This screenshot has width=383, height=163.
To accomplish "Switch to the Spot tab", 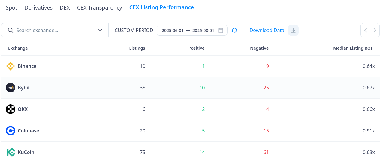I will (x=11, y=8).
